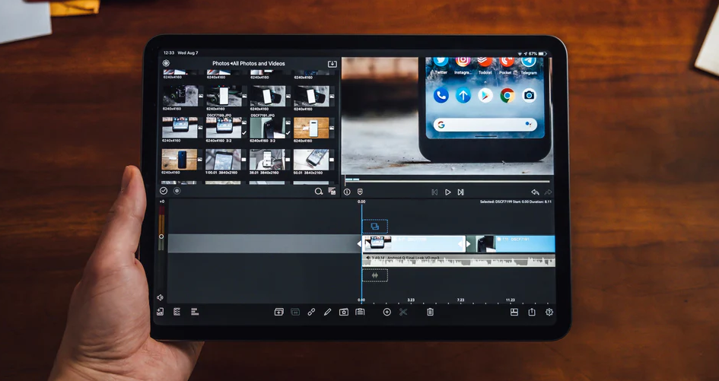The height and width of the screenshot is (381, 719).
Task: Open the project manager icon in bottom toolbar
Action: [x=160, y=312]
